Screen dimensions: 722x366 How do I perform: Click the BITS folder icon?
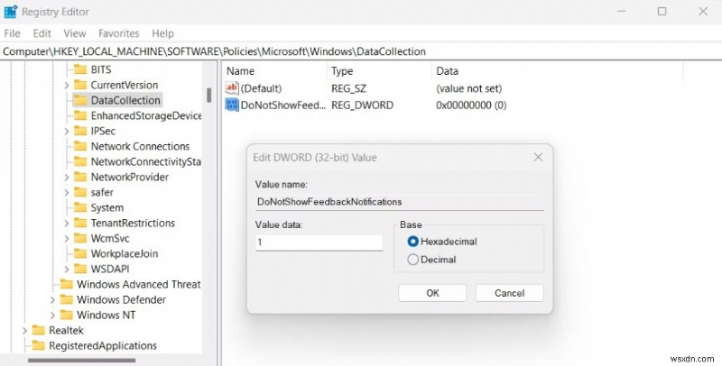coord(80,69)
